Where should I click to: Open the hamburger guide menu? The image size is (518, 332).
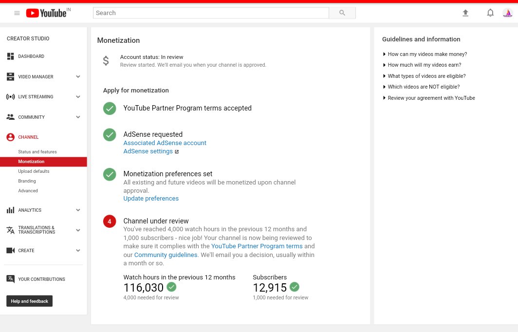pos(17,13)
